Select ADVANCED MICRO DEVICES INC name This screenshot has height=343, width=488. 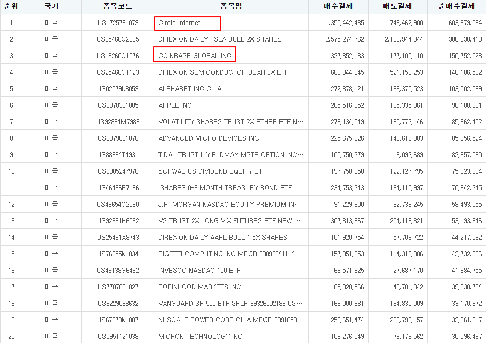[209, 138]
